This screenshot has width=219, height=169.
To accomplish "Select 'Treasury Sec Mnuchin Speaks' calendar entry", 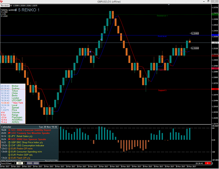I will 33,133.
